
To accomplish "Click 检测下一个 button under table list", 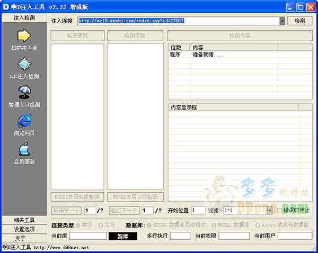I will click(66, 211).
